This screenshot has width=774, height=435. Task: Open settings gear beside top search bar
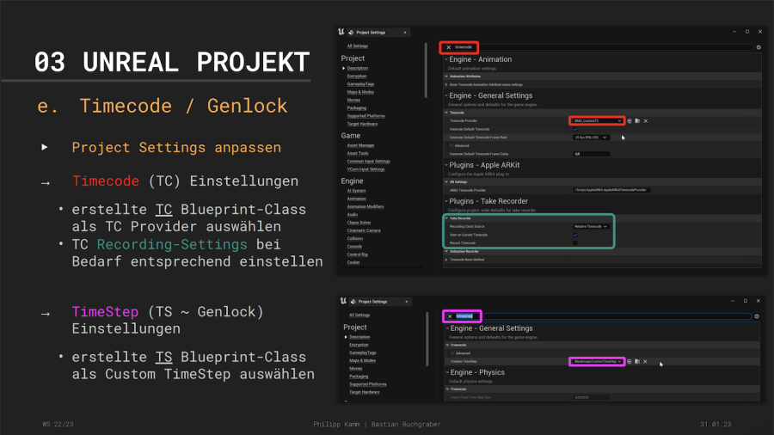coord(758,47)
